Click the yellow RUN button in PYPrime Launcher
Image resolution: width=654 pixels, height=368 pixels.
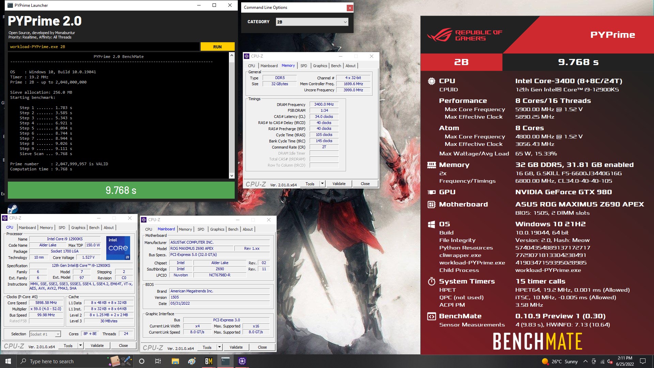[x=217, y=47]
